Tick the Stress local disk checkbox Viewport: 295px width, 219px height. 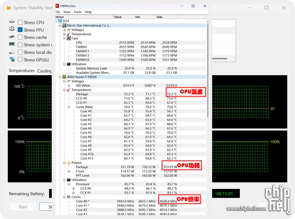click(20, 52)
